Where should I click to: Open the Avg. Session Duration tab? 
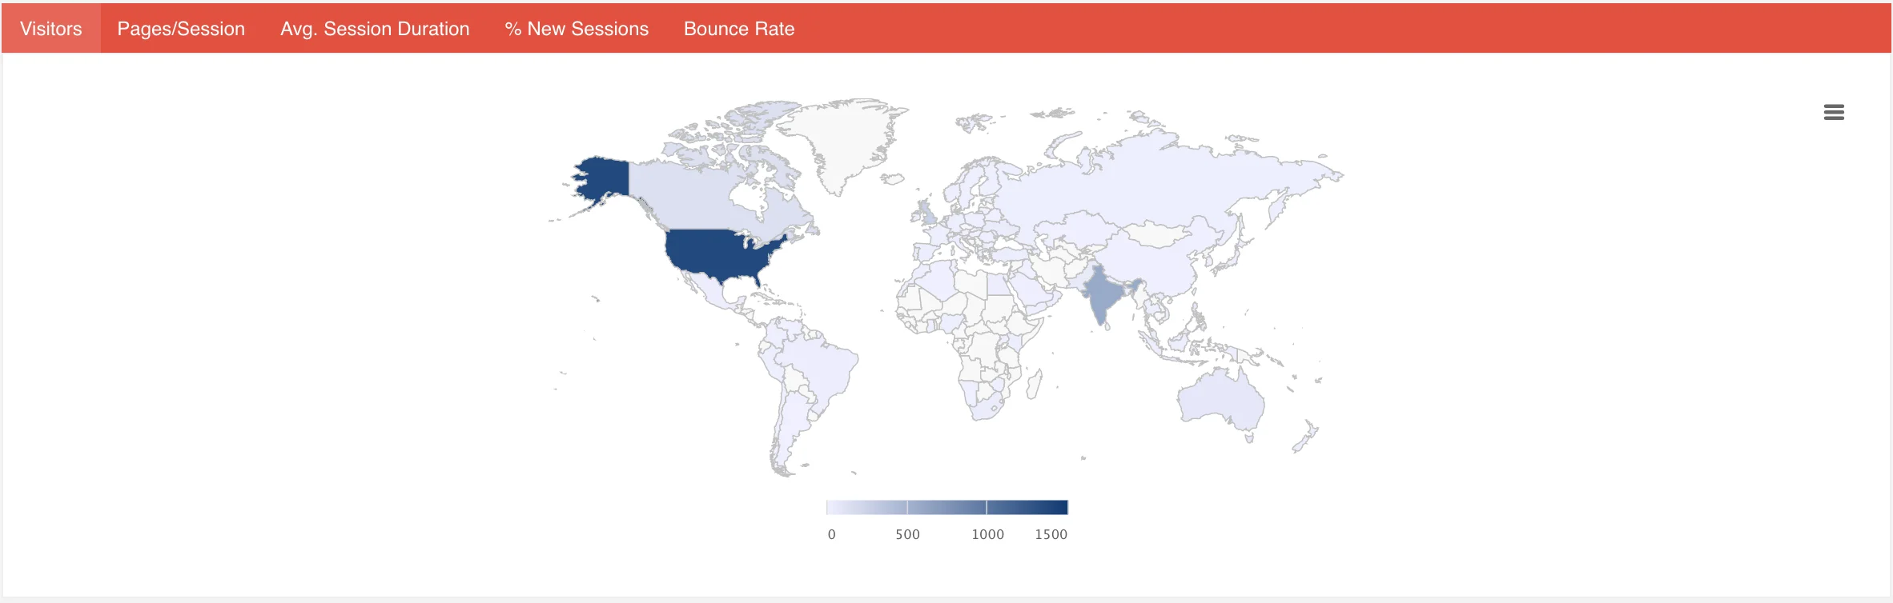click(x=375, y=29)
